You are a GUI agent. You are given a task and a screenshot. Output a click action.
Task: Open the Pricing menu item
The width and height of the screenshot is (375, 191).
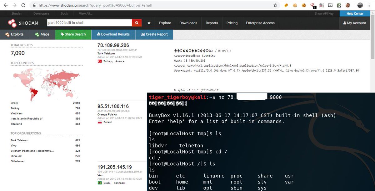232,23
